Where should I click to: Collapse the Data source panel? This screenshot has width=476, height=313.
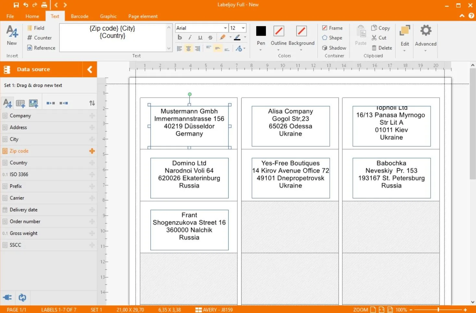90,69
